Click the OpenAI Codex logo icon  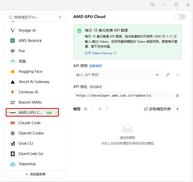[x=13, y=133]
